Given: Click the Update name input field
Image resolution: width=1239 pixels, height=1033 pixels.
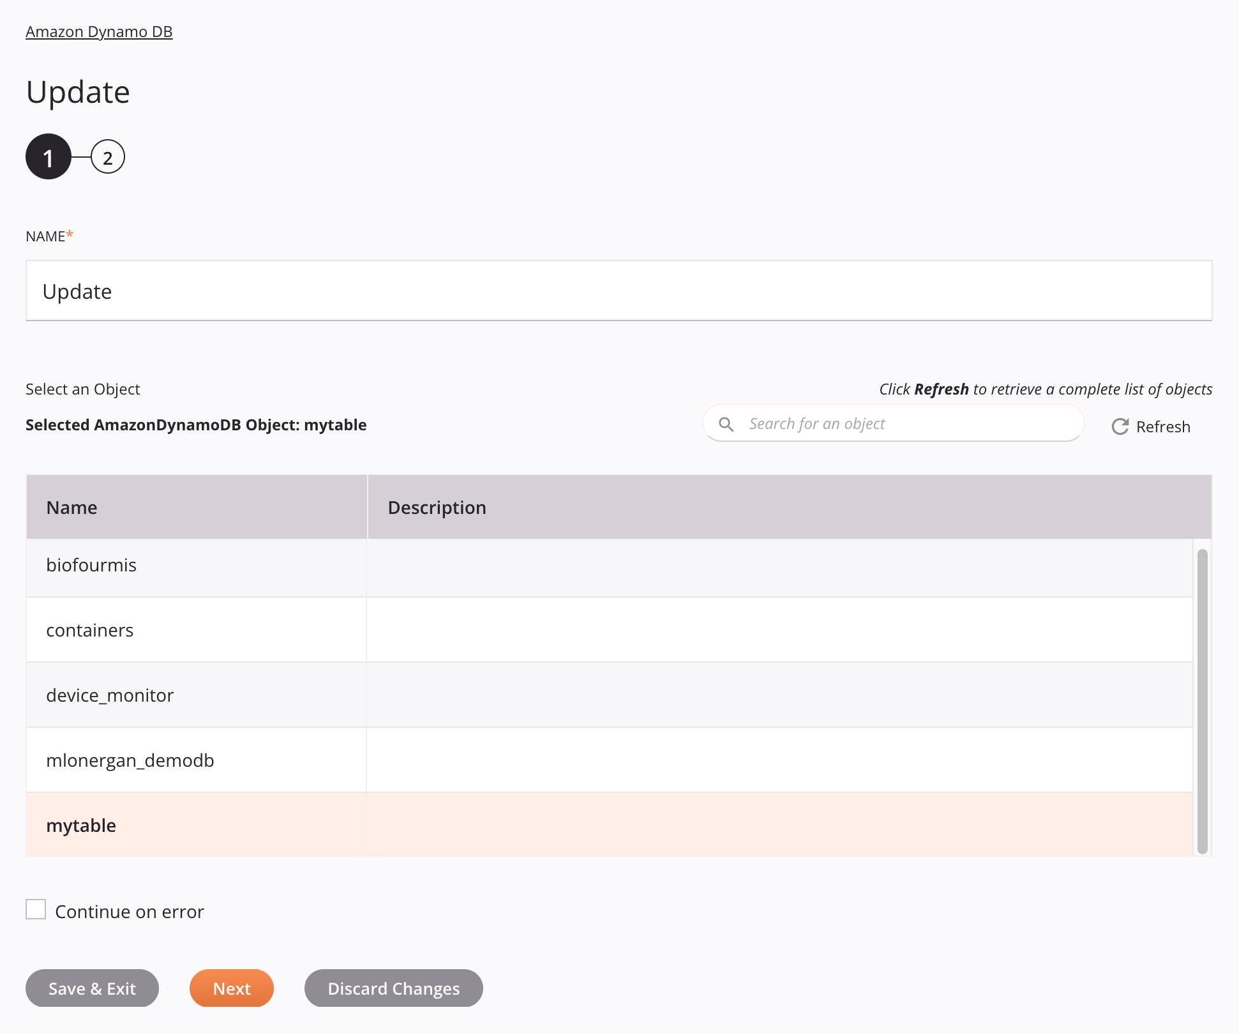Looking at the screenshot, I should 619,290.
